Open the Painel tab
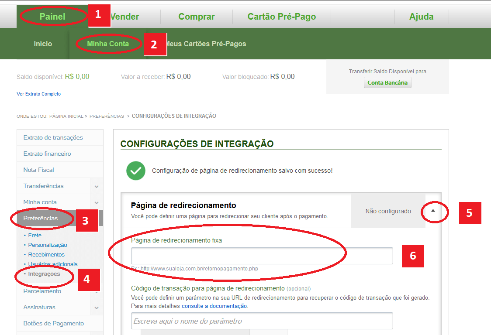 pos(52,17)
